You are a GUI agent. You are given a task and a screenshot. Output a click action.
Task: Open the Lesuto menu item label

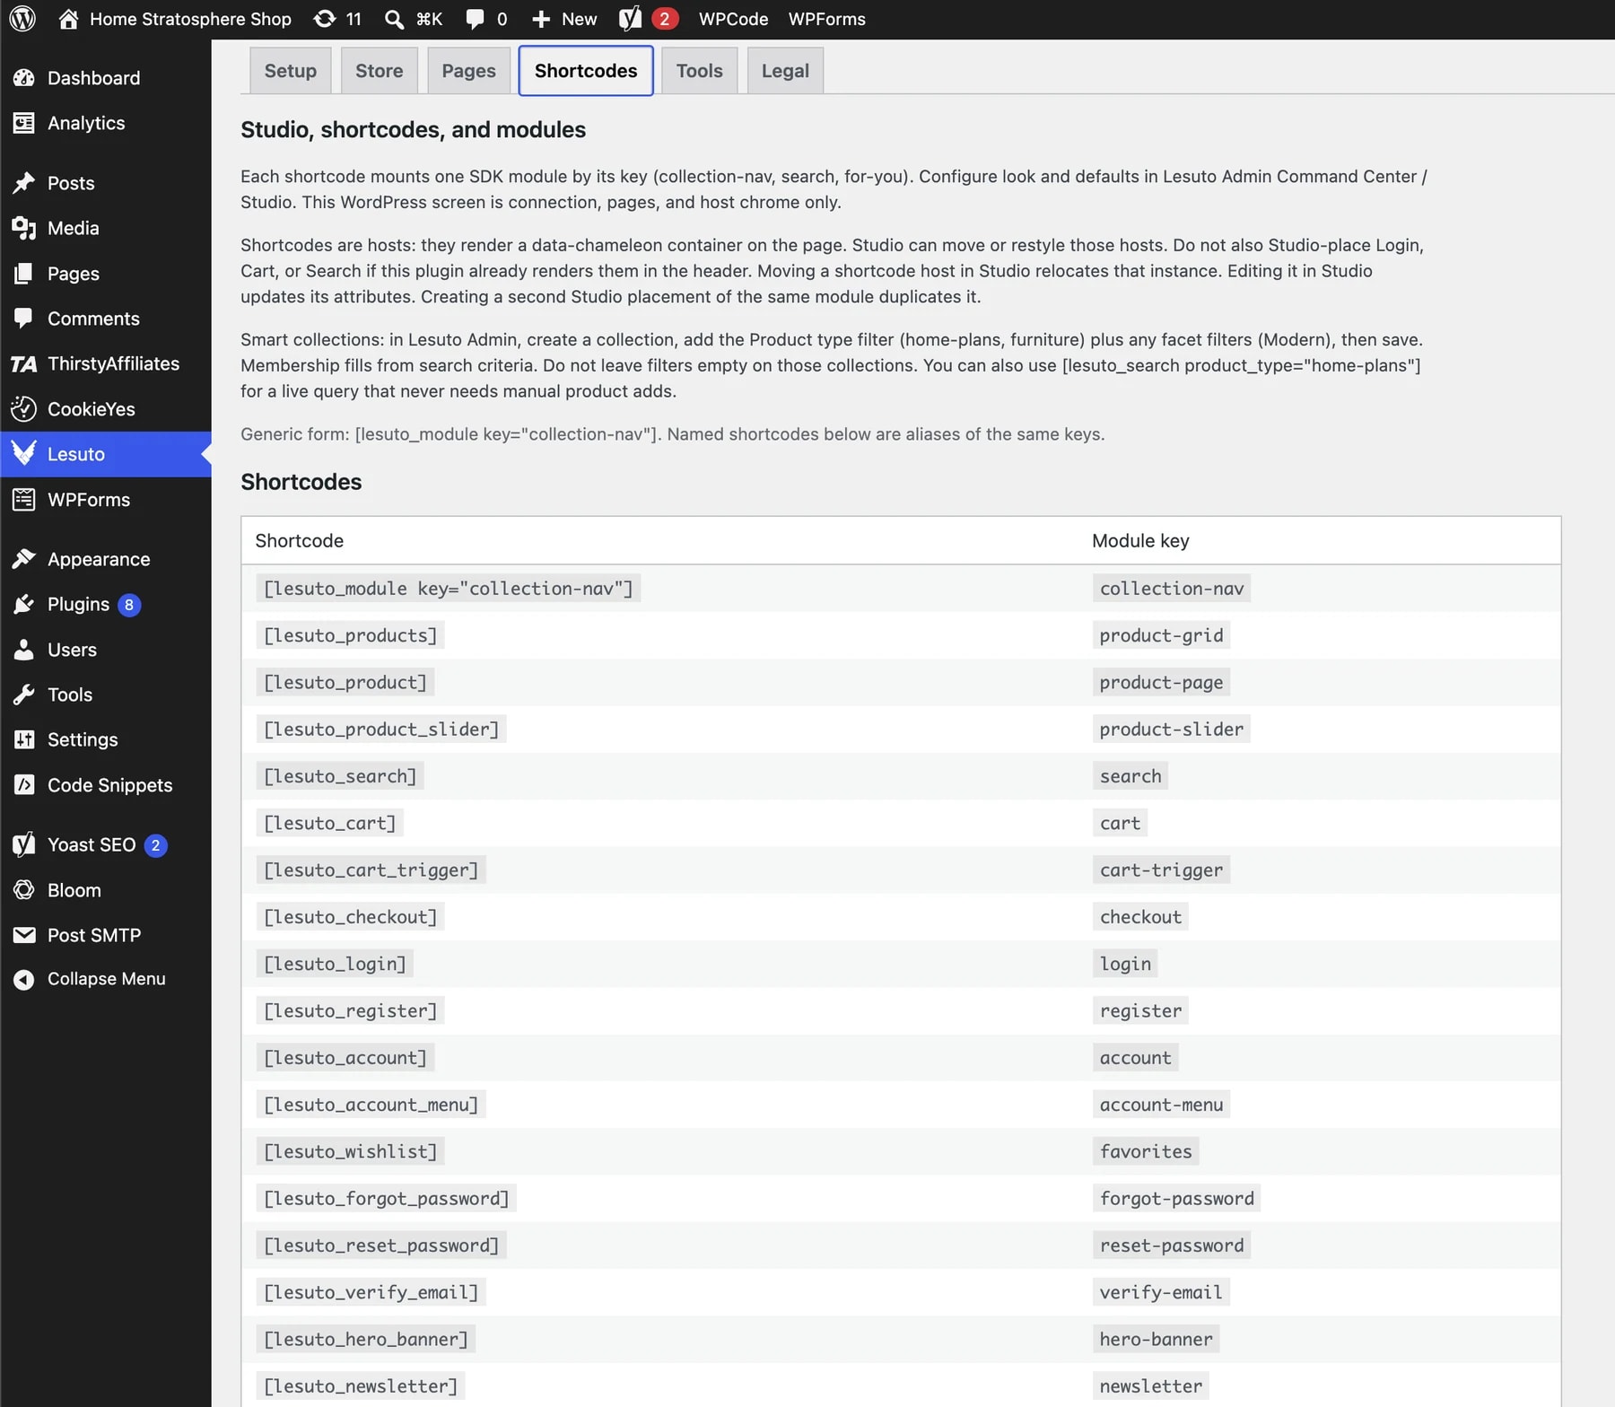76,454
